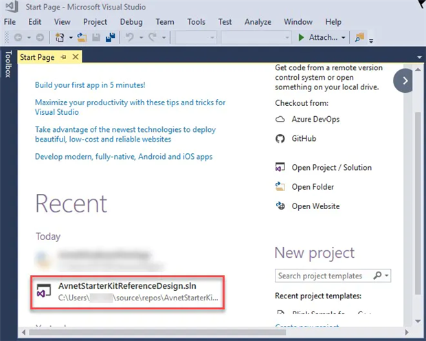The width and height of the screenshot is (426, 341).
Task: Click the green Attach play icon
Action: (x=301, y=38)
